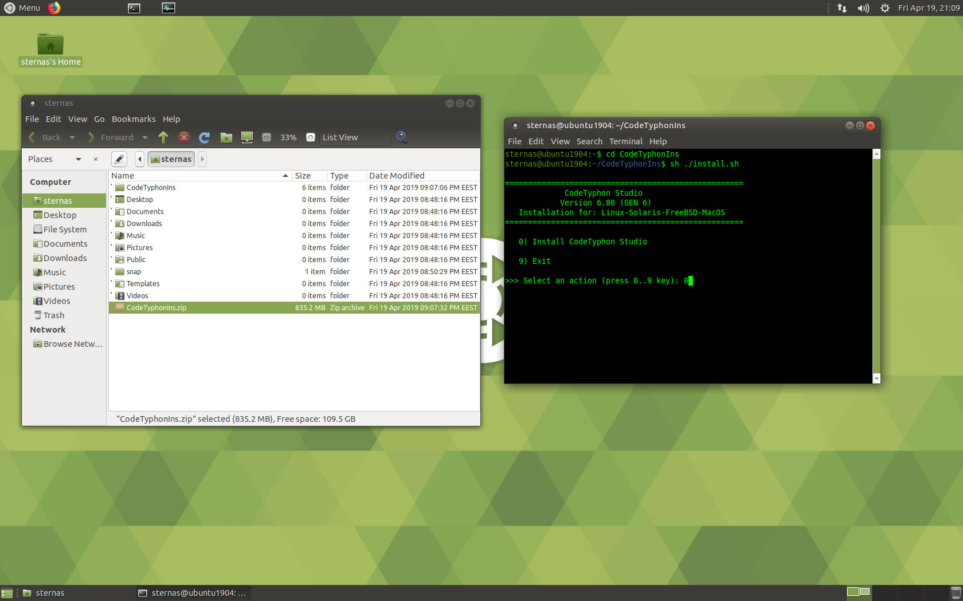
Task: Sort by the Name column header
Action: [200, 176]
